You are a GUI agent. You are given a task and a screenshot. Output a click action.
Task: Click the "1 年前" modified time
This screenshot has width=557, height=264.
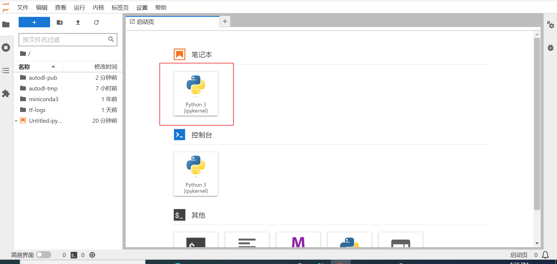click(x=109, y=99)
